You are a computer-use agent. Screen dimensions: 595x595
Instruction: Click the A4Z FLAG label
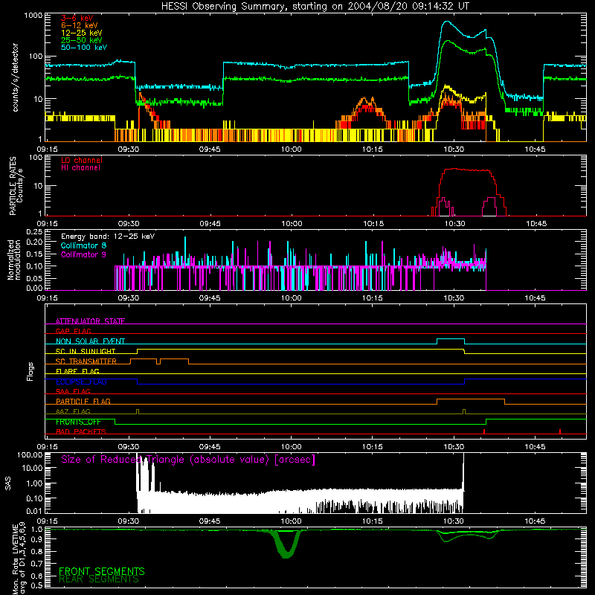pos(73,411)
